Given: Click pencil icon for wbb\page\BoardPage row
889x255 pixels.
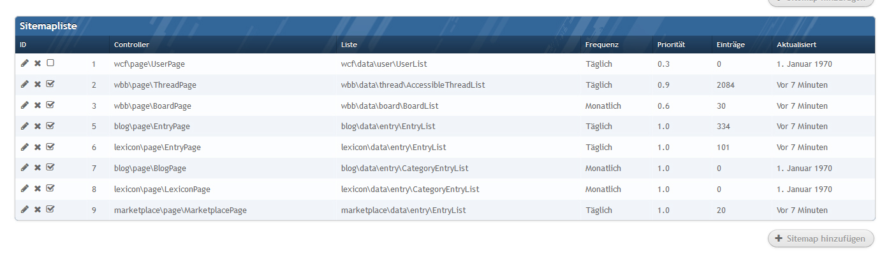Looking at the screenshot, I should (x=24, y=106).
